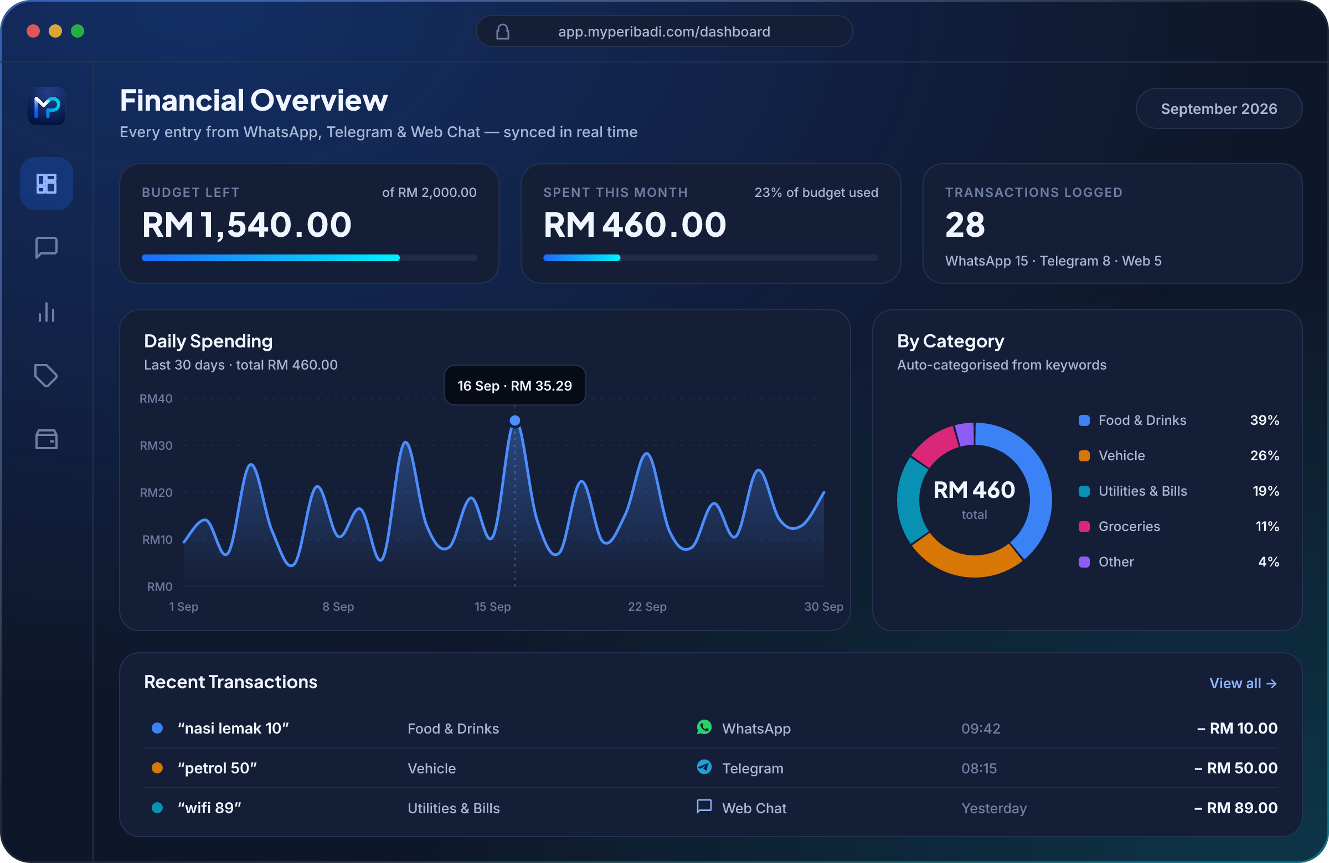Select the Groceries pink legend swatch
This screenshot has height=863, width=1329.
pos(1084,527)
